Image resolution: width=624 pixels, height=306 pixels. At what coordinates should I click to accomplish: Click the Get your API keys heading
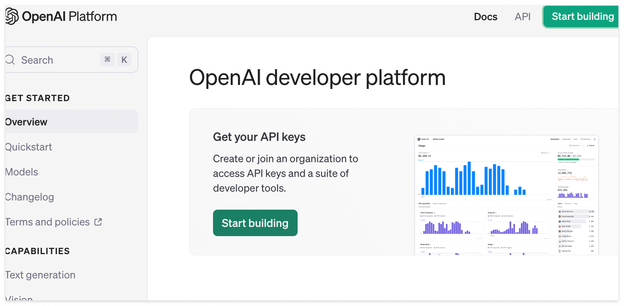tap(259, 137)
